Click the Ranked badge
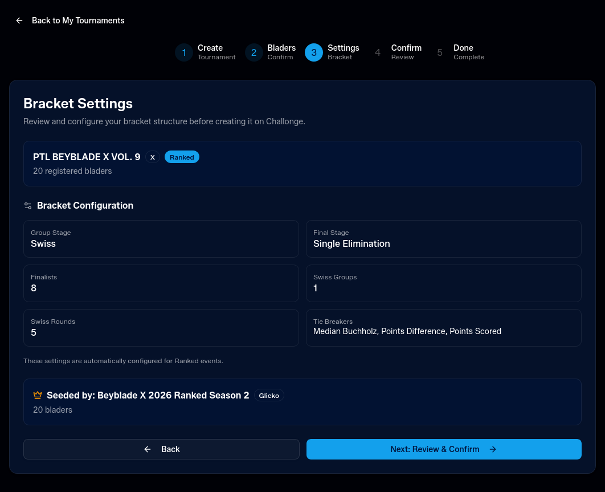The height and width of the screenshot is (492, 605). click(x=182, y=157)
